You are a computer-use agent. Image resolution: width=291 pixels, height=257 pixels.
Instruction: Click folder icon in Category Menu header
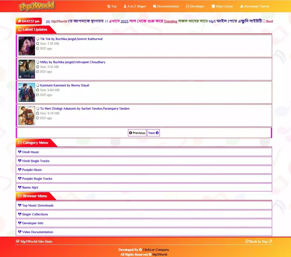pyautogui.click(x=20, y=143)
